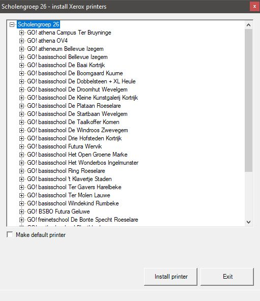Expand GO! basisschool De Baai Kortrijk
Image resolution: width=260 pixels, height=301 pixels.
click(x=21, y=65)
